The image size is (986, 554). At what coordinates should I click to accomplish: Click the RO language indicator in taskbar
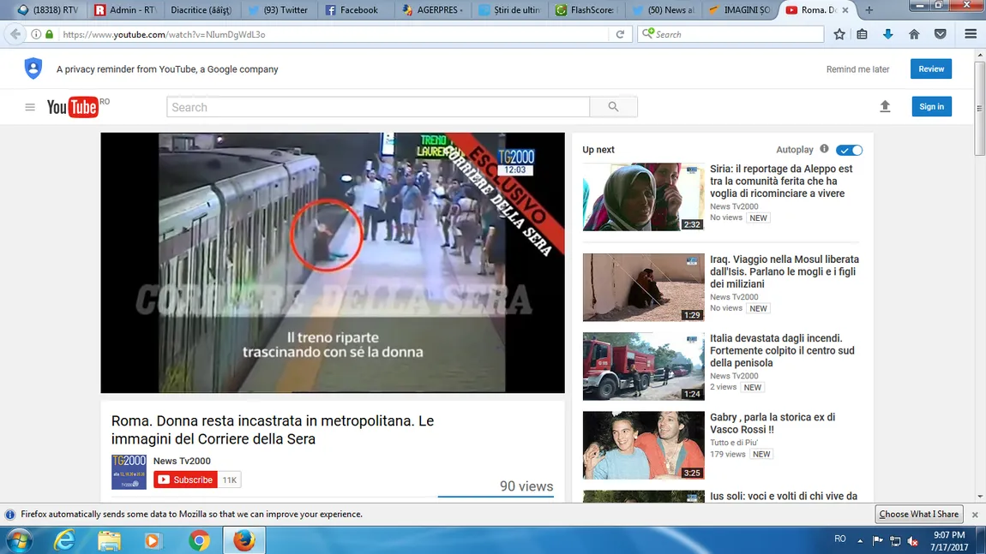pos(839,539)
